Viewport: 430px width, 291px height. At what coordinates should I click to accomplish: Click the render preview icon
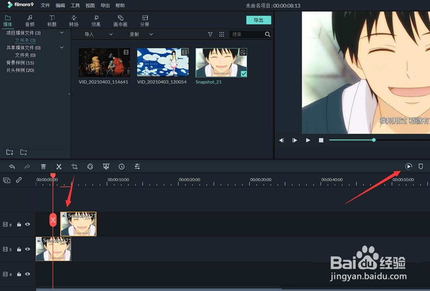coord(409,166)
